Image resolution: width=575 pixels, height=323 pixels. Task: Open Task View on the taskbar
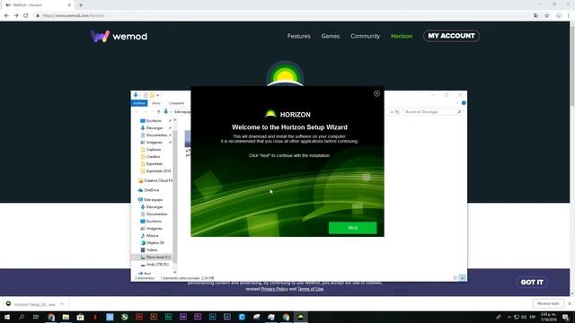36,317
